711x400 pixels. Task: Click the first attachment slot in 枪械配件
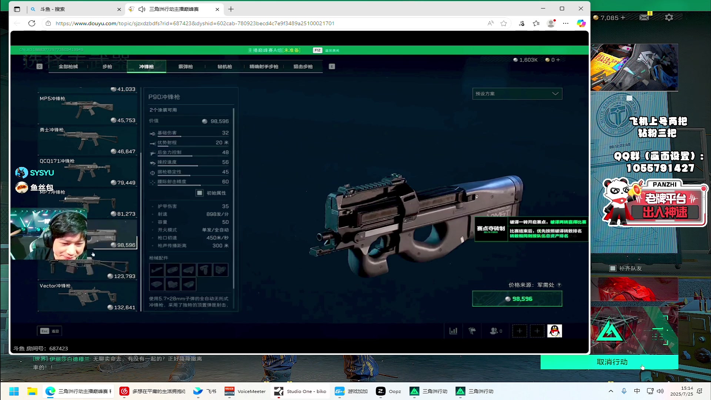pos(157,270)
